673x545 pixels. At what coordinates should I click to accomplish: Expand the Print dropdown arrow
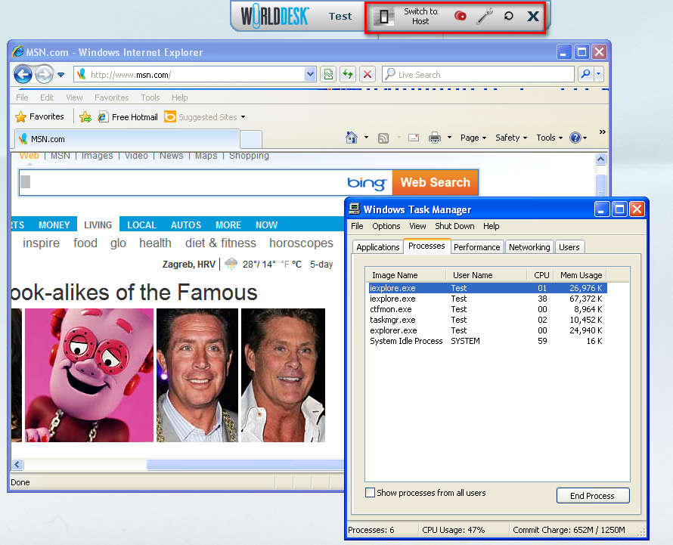tap(449, 138)
